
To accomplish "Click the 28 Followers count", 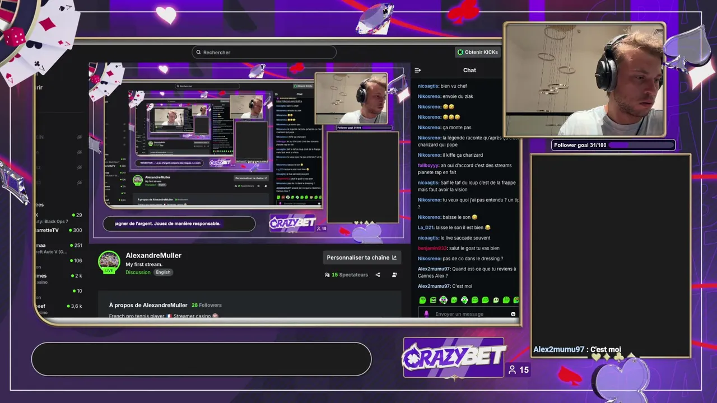I will tap(207, 305).
